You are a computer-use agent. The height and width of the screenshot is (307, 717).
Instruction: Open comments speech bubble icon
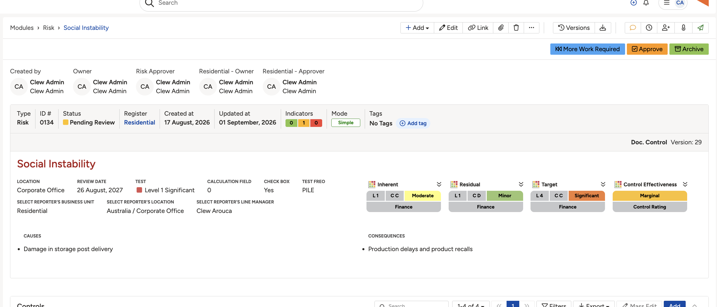[x=633, y=28]
